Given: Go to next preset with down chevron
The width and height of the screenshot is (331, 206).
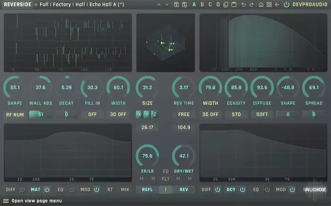Looking at the screenshot, I should pyautogui.click(x=167, y=5).
